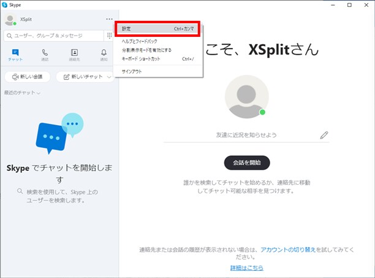Click the アカウントの切り替え link
Image resolution: width=375 pixels, height=278 pixels.
click(288, 250)
